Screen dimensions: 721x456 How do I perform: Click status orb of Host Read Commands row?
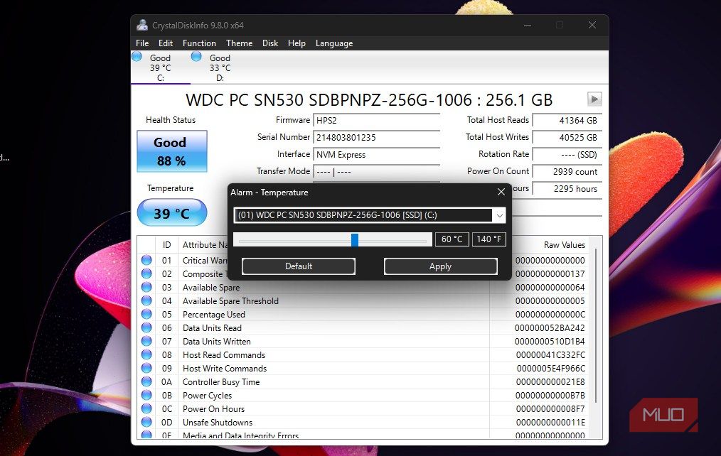(146, 354)
